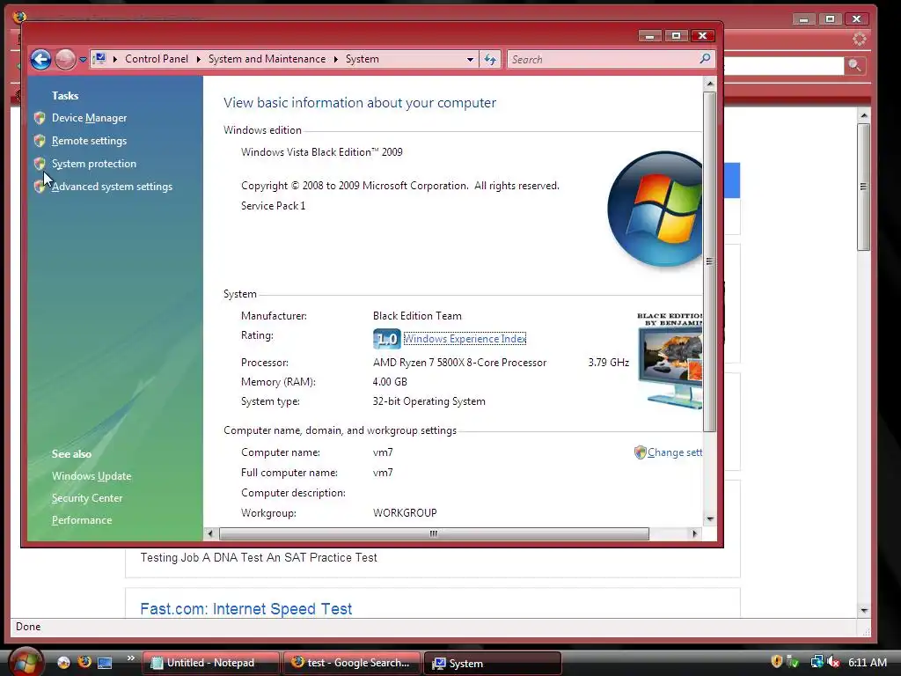The height and width of the screenshot is (676, 901).
Task: Click System window vertical scroll up arrow
Action: click(710, 84)
